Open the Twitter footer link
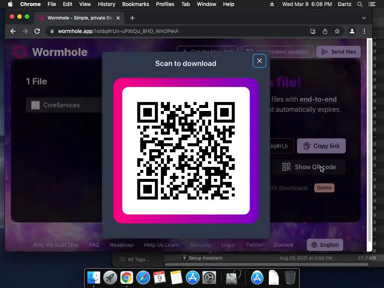 coord(255,245)
